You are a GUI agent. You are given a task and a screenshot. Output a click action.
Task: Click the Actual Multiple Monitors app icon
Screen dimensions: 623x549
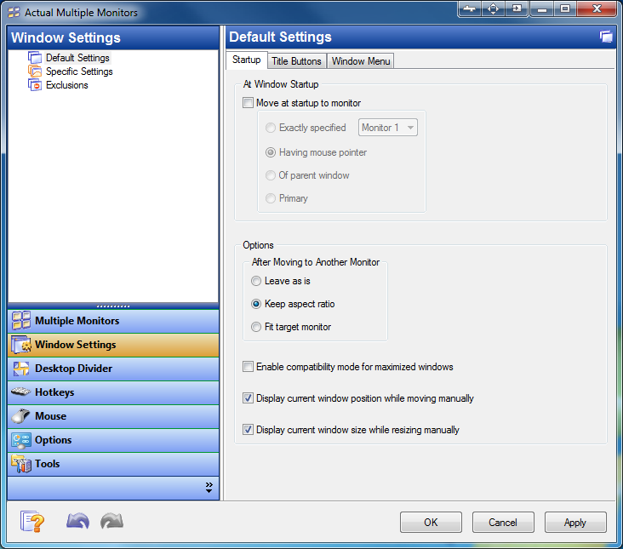[14, 12]
